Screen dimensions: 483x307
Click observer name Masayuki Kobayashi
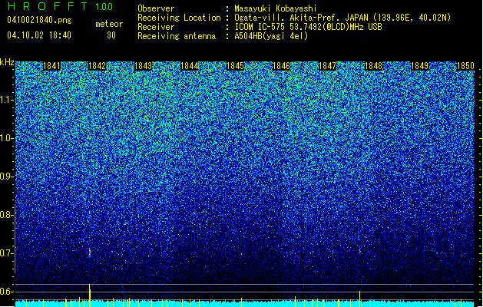[276, 8]
